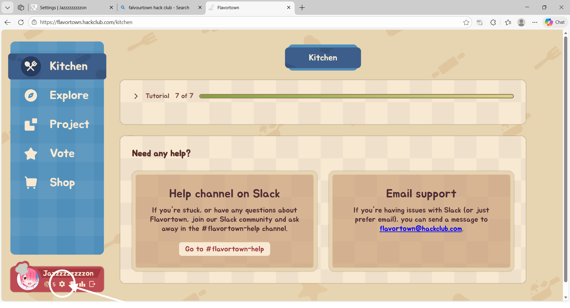Viewport: 570px width, 308px height.
Task: Click the 'Need any help?' heading
Action: 161,153
